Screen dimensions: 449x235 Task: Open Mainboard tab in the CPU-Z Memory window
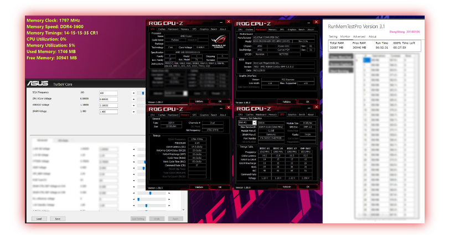(x=173, y=115)
